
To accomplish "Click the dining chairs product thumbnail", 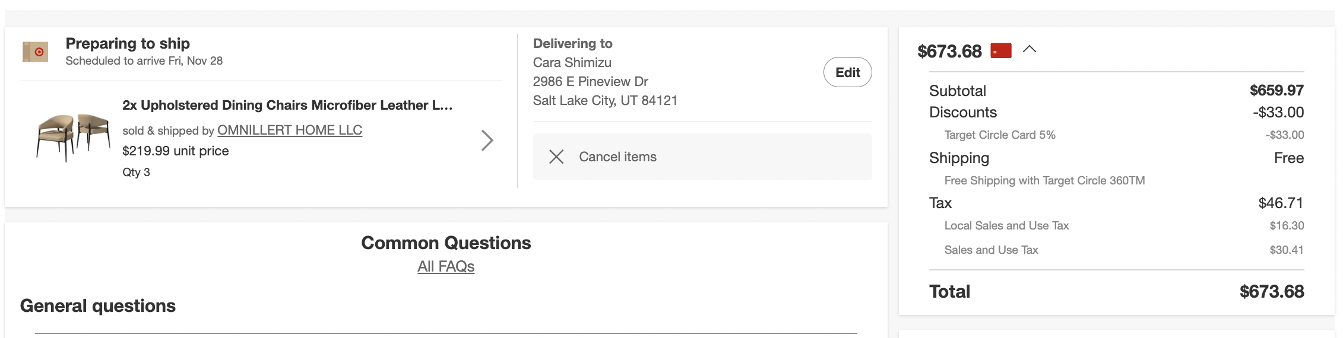I will coord(73,138).
